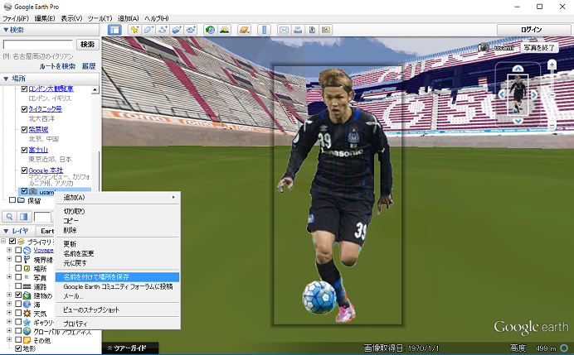Toggle the sidebar panel icon in toolbar
Screen dimensions: 574x355
click(x=114, y=30)
